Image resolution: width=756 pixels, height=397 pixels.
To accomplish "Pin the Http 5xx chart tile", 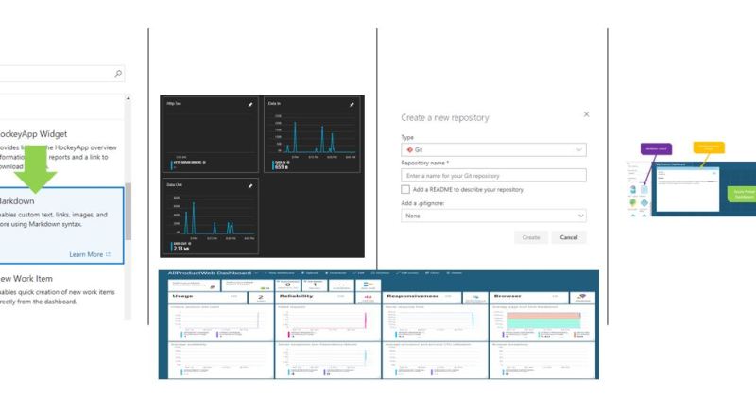I will [249, 104].
